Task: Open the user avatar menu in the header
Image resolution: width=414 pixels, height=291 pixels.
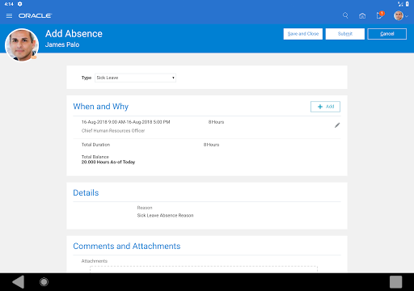Action: (x=401, y=15)
